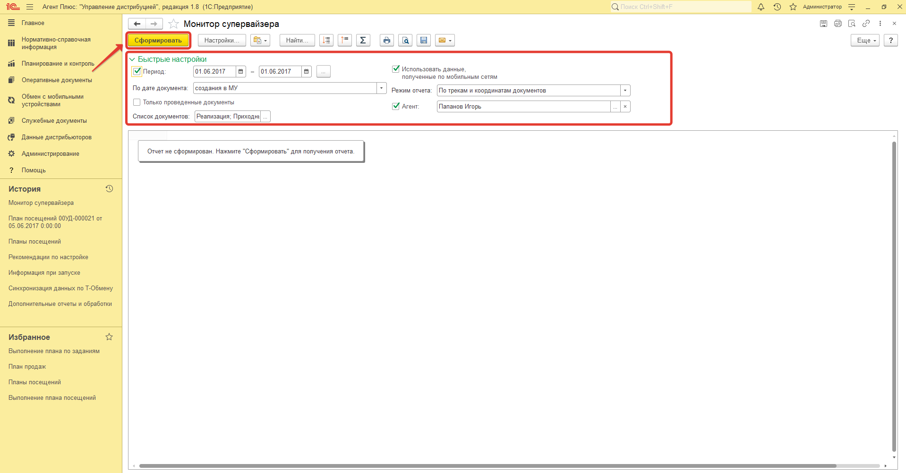Click the period start date field
This screenshot has height=473, width=906.
coord(214,71)
